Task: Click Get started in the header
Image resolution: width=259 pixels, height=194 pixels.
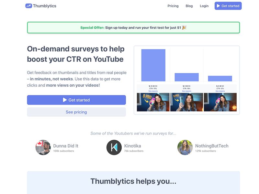Action: coord(228,6)
